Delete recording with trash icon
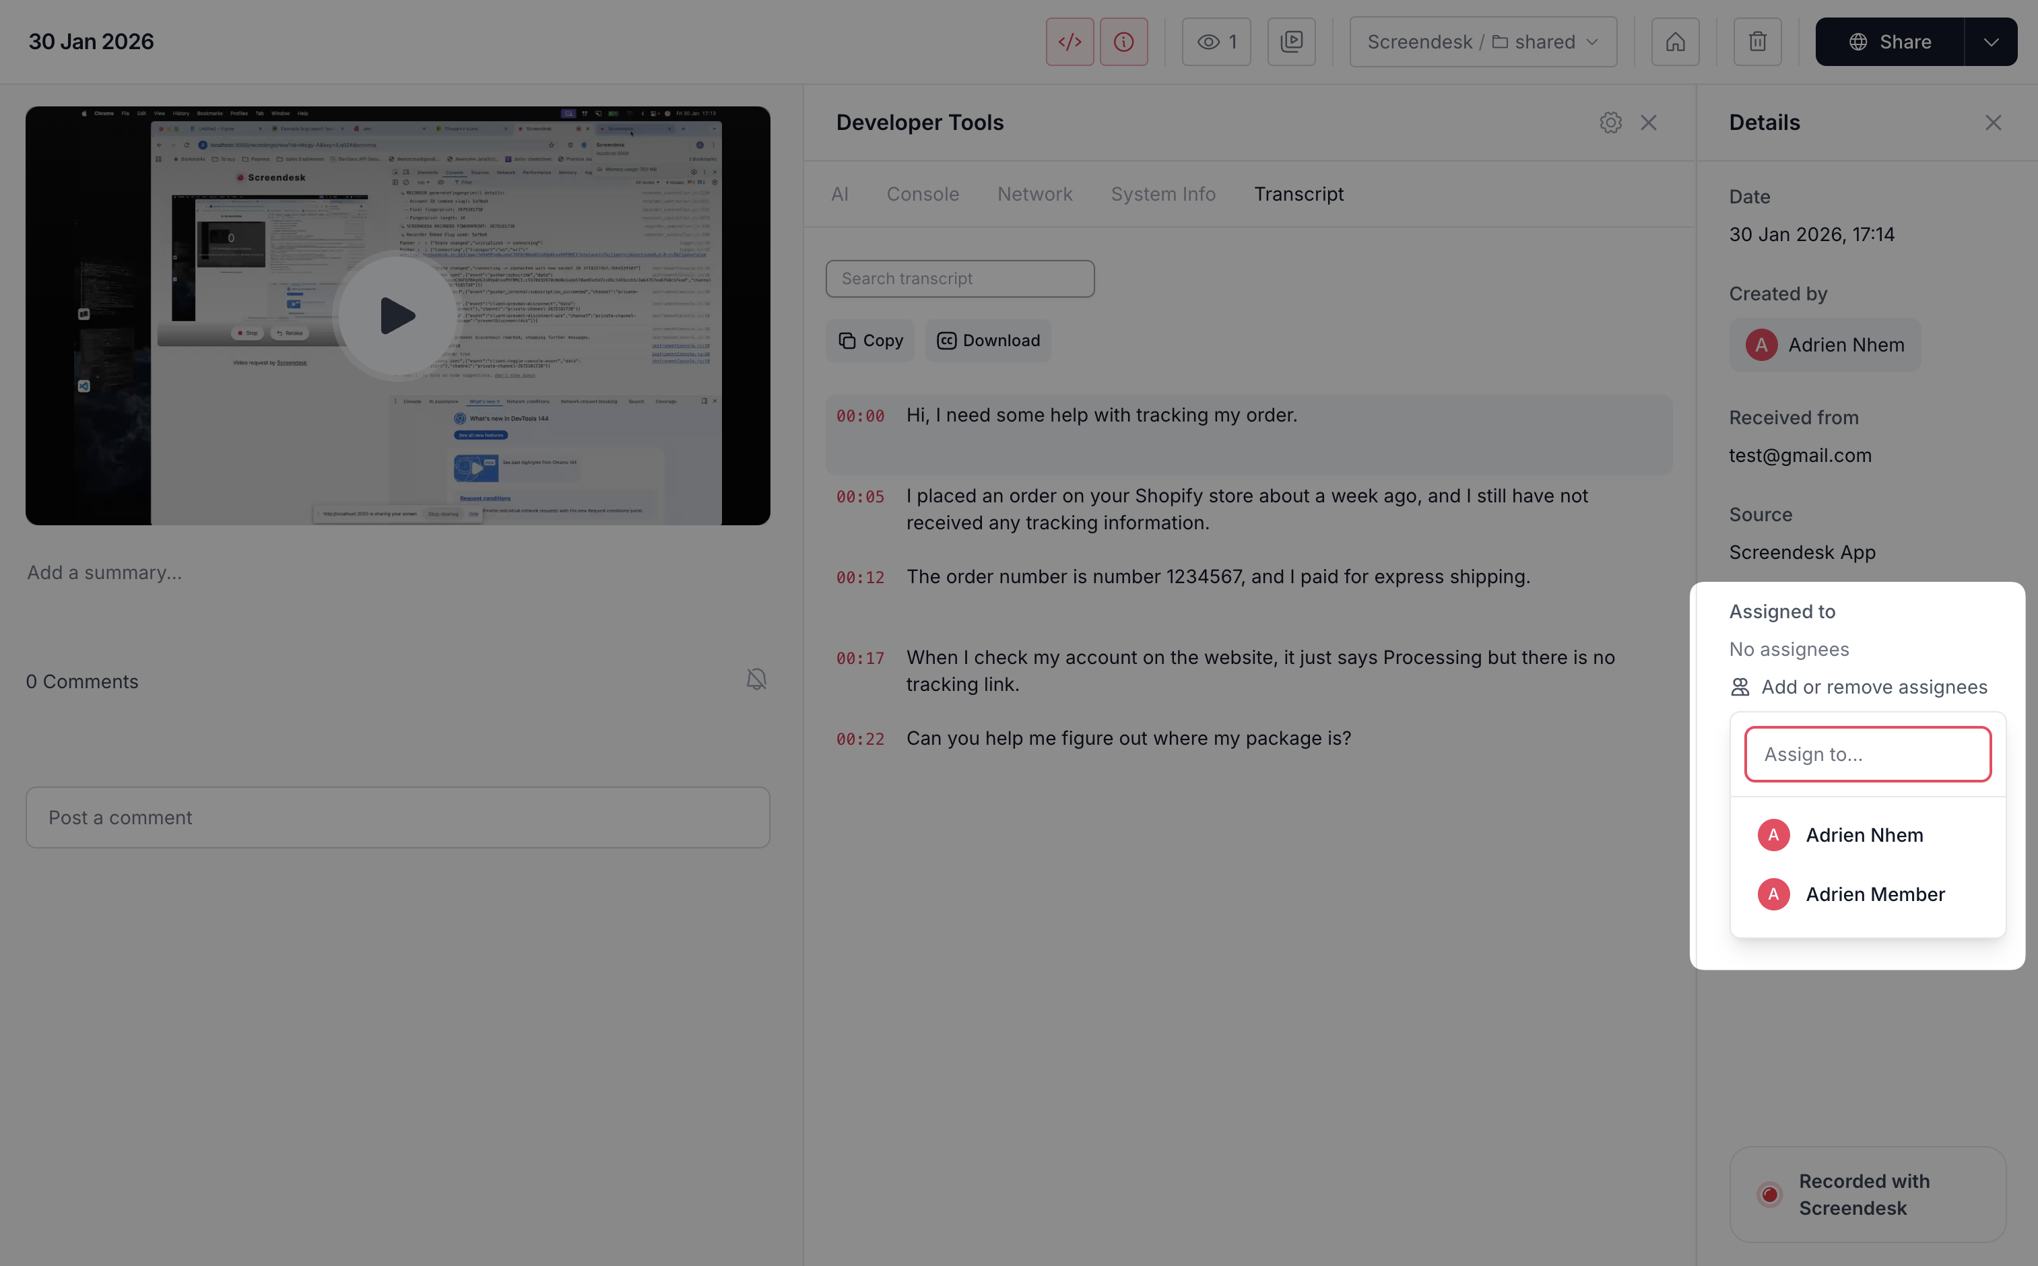The width and height of the screenshot is (2038, 1266). tap(1756, 42)
